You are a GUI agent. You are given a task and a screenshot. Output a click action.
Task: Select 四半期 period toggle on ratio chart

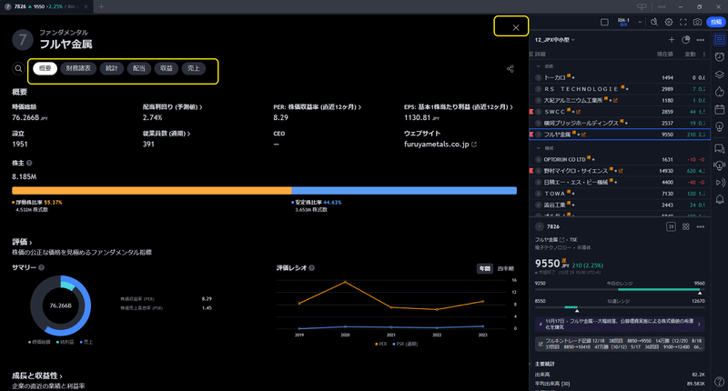coord(506,268)
